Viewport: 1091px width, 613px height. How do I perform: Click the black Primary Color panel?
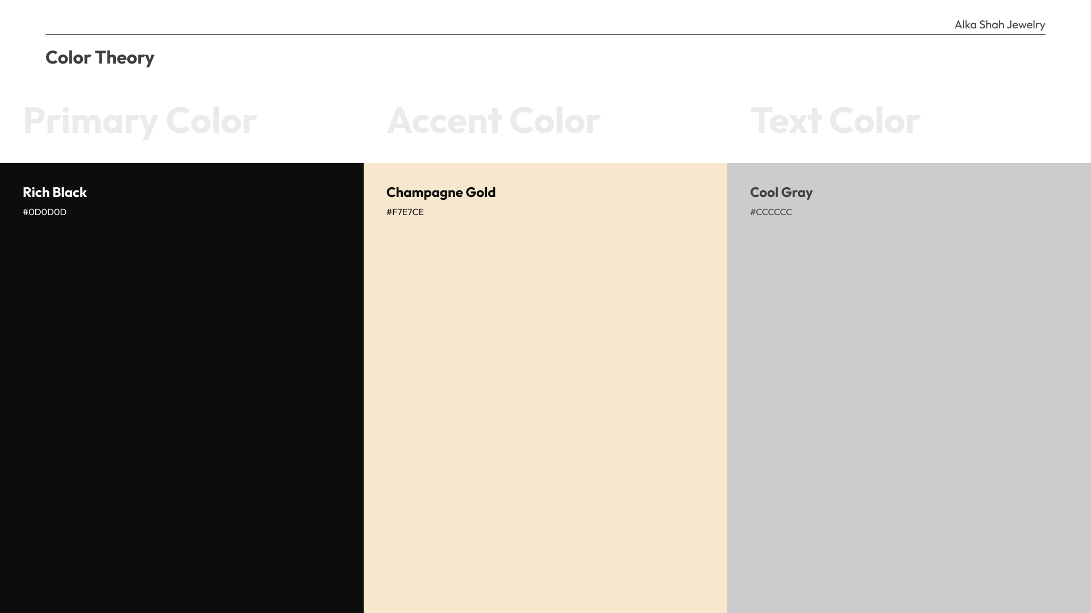(182, 397)
